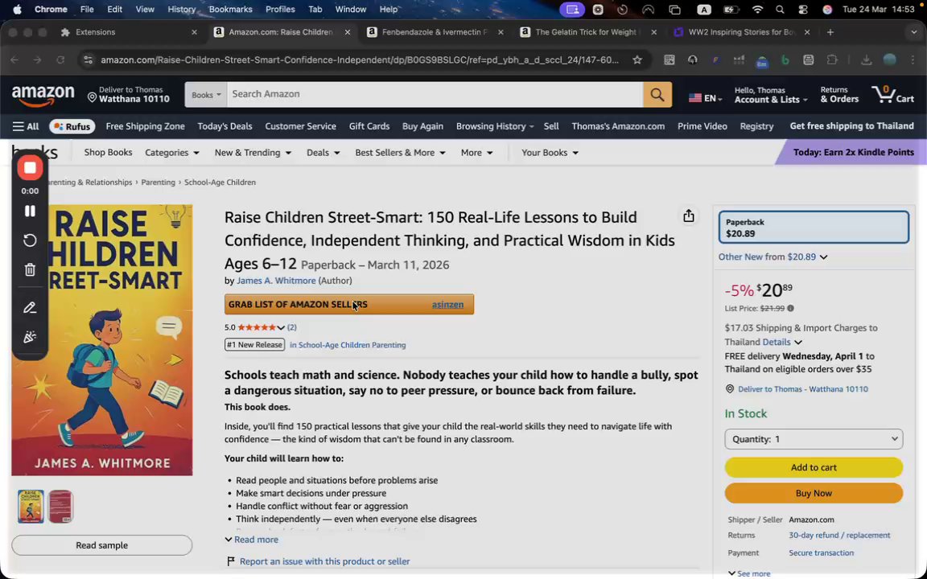This screenshot has width=927, height=579.
Task: Select the front cover thumbnail
Action: pos(31,507)
